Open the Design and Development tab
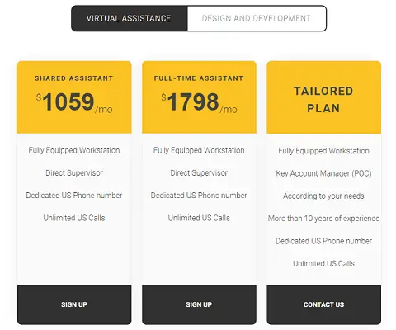 tap(257, 18)
